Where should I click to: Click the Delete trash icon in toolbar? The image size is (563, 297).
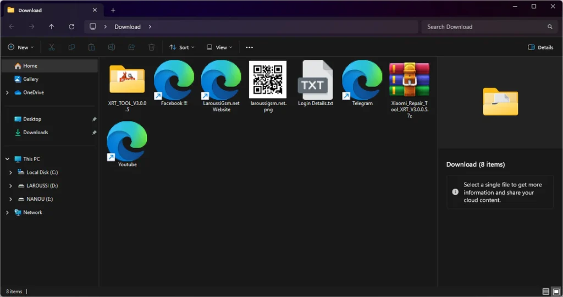tap(151, 47)
